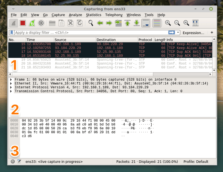
Task: Sort by the Source column header
Action: point(75,40)
